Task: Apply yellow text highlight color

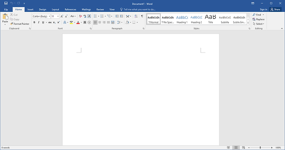Action: pyautogui.click(x=71, y=23)
